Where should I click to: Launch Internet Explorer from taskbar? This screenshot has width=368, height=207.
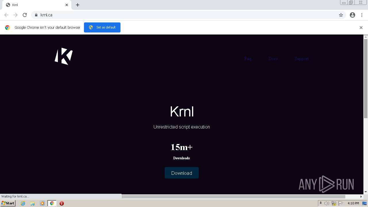23,203
